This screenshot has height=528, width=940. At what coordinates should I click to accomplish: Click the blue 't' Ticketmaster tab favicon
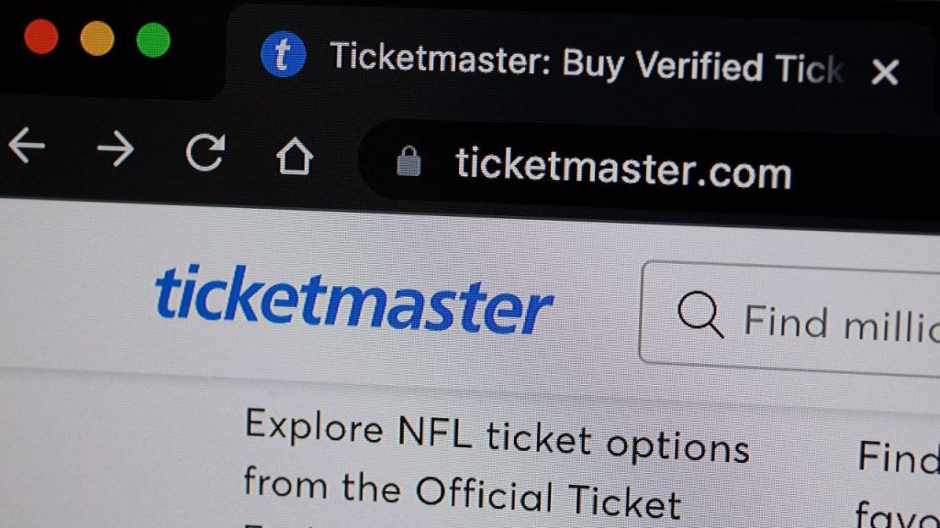click(283, 54)
